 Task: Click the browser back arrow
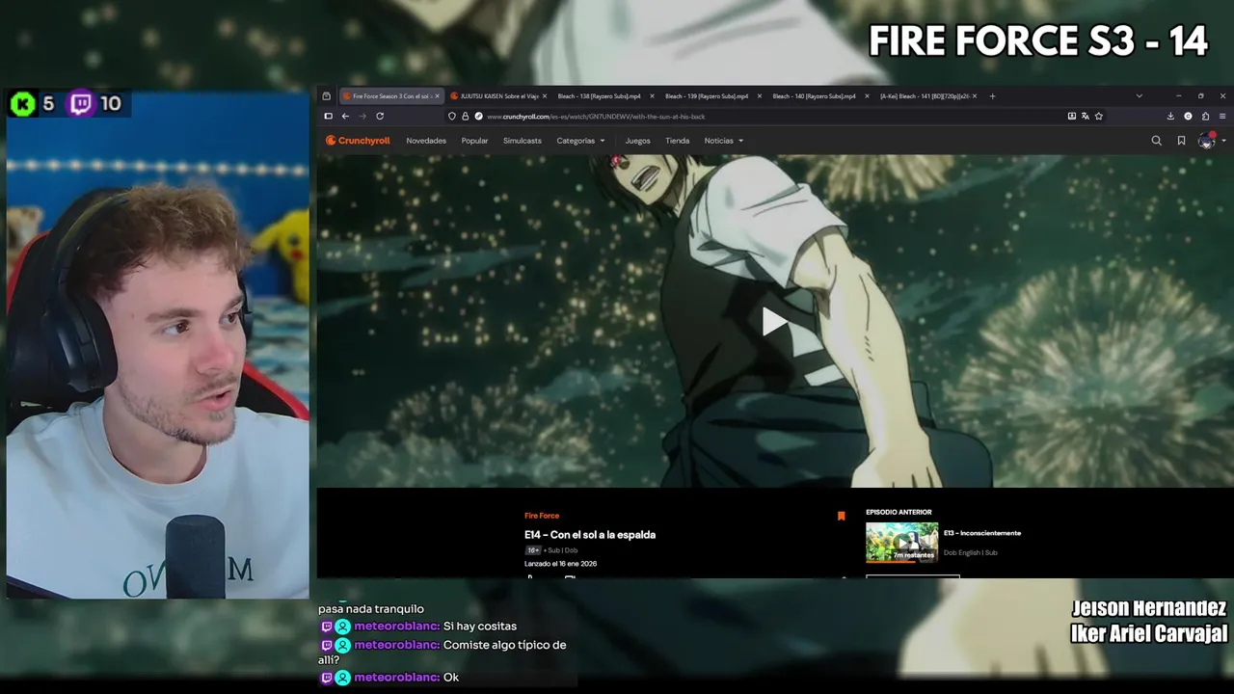pos(345,116)
